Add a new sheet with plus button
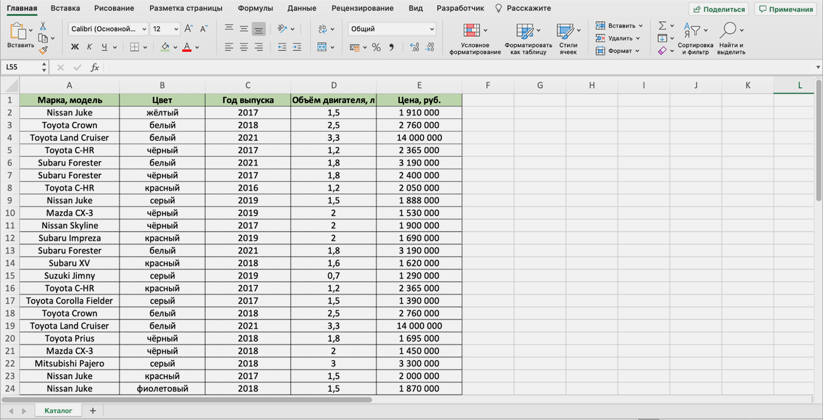Screen dimensions: 823x420 click(x=92, y=410)
